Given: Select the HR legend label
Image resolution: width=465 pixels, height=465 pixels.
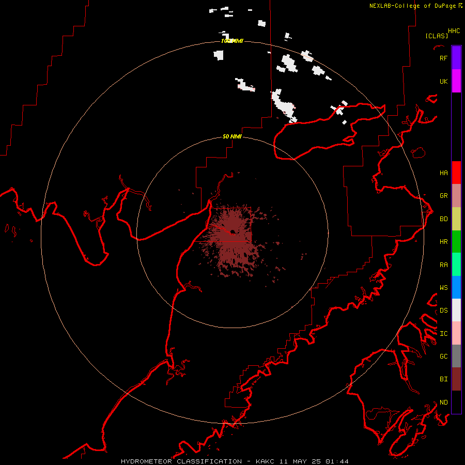Looking at the screenshot, I should click(443, 242).
